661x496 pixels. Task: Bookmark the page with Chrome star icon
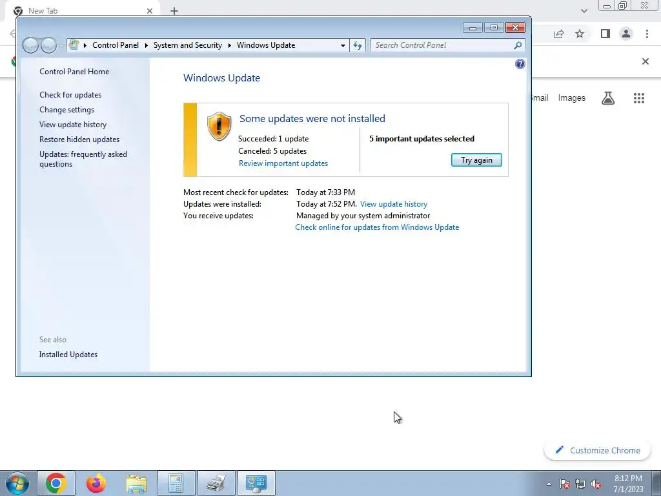point(580,34)
